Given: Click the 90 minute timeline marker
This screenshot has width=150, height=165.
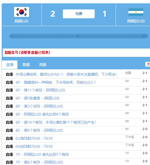Looking at the screenshot, I should click(144, 36).
